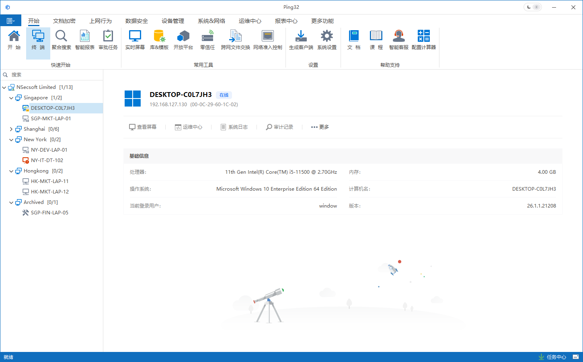
Task: Open 智能客服 support agent icon
Action: click(x=398, y=40)
